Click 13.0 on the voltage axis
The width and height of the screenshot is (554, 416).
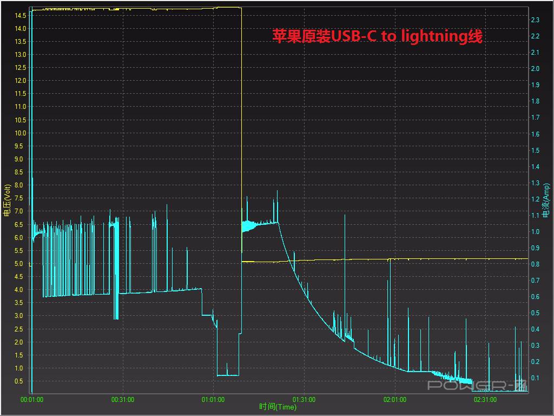pyautogui.click(x=21, y=55)
